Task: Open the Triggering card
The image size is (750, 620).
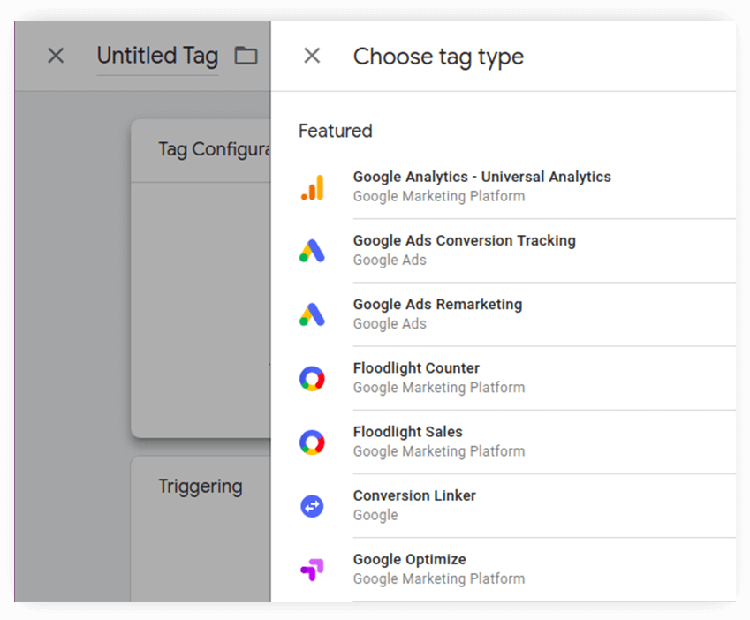Action: [199, 486]
